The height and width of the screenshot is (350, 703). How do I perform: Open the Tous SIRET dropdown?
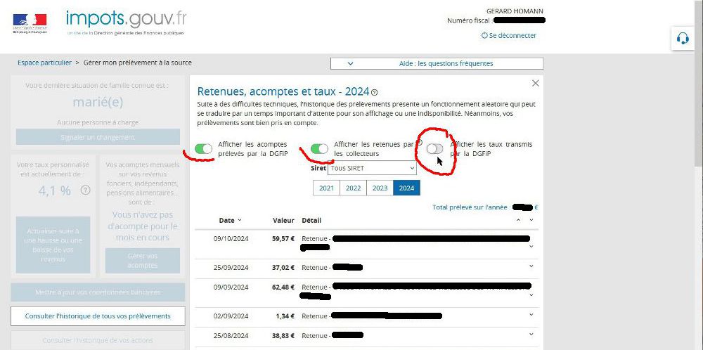pyautogui.click(x=372, y=168)
